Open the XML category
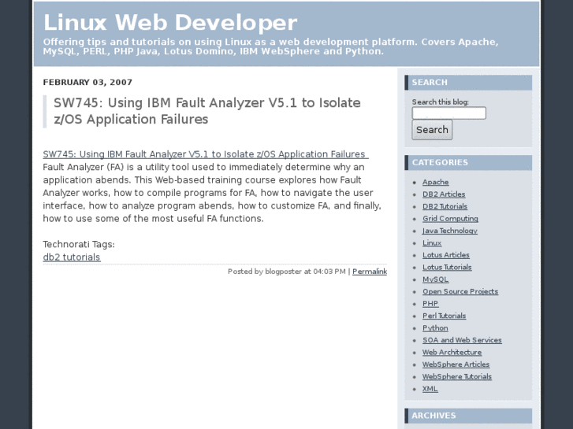This screenshot has width=573, height=429. tap(430, 389)
